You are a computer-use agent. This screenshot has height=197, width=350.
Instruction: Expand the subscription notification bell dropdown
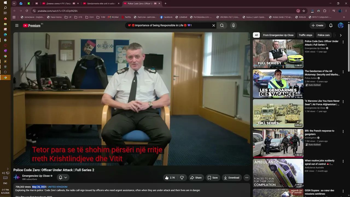63,178
